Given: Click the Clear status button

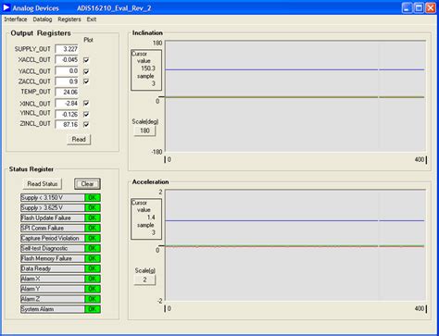Looking at the screenshot, I should pos(87,184).
